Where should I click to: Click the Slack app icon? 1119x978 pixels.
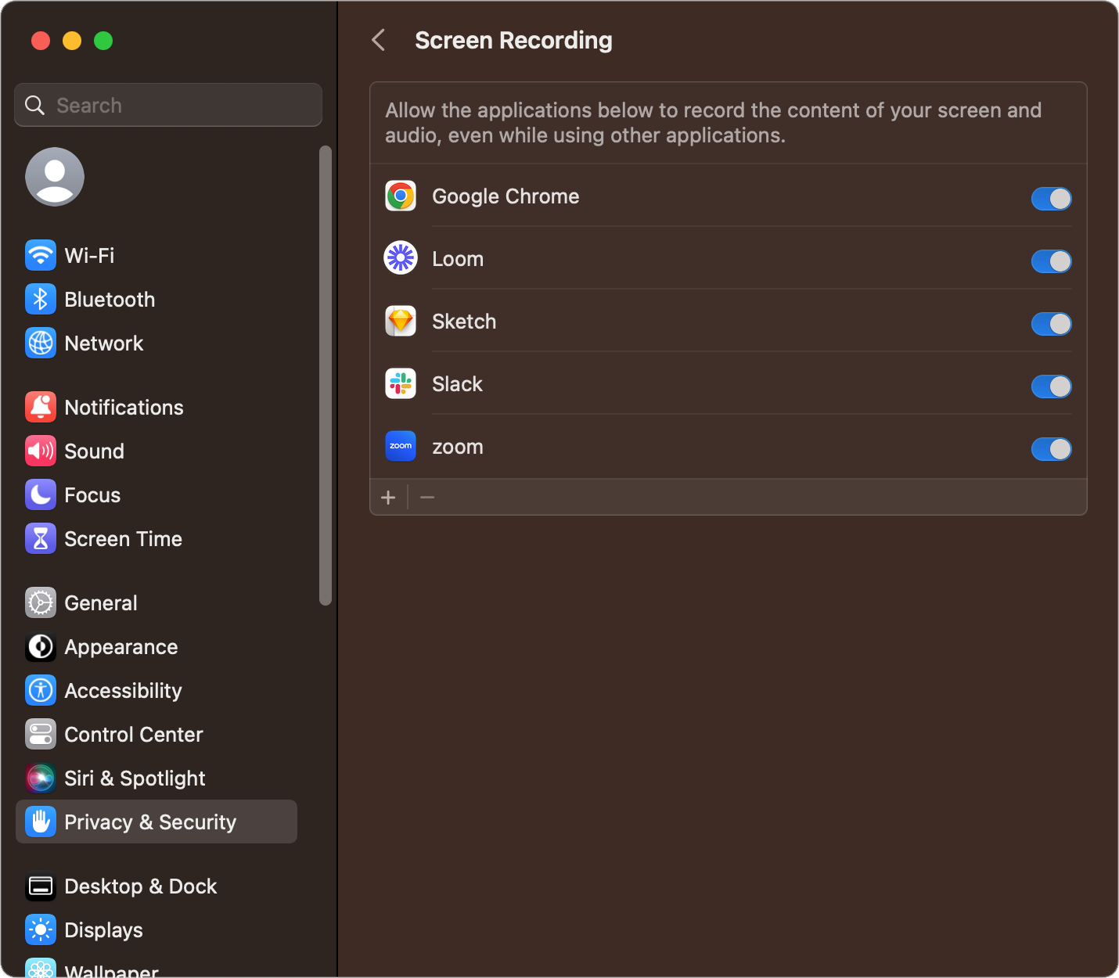[x=401, y=383]
